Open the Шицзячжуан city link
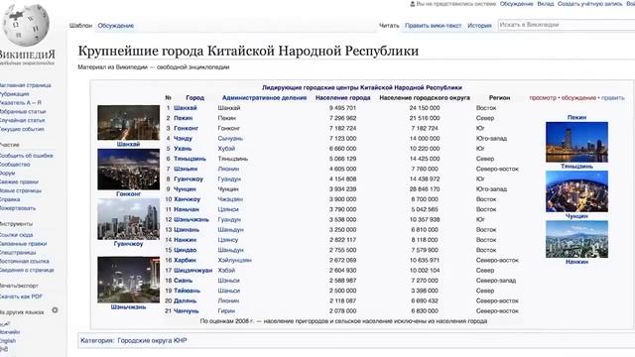This screenshot has height=357, width=635. click(x=192, y=271)
